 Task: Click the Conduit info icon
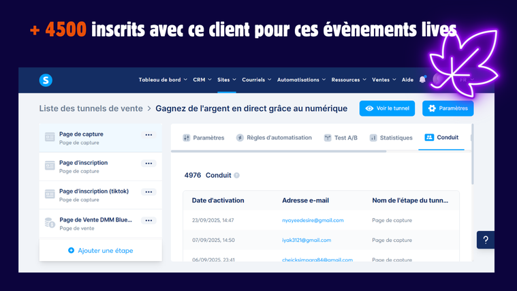[237, 175]
